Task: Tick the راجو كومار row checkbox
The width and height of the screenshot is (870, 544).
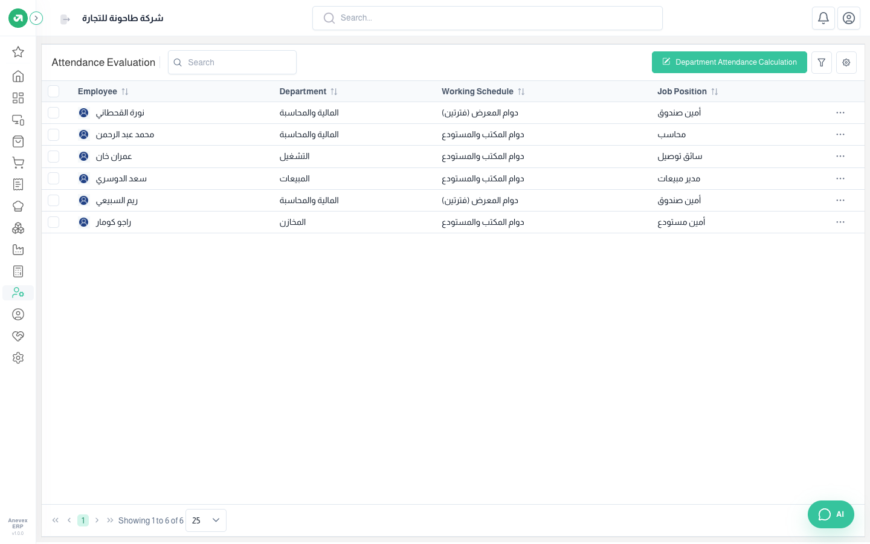Action: [x=54, y=222]
